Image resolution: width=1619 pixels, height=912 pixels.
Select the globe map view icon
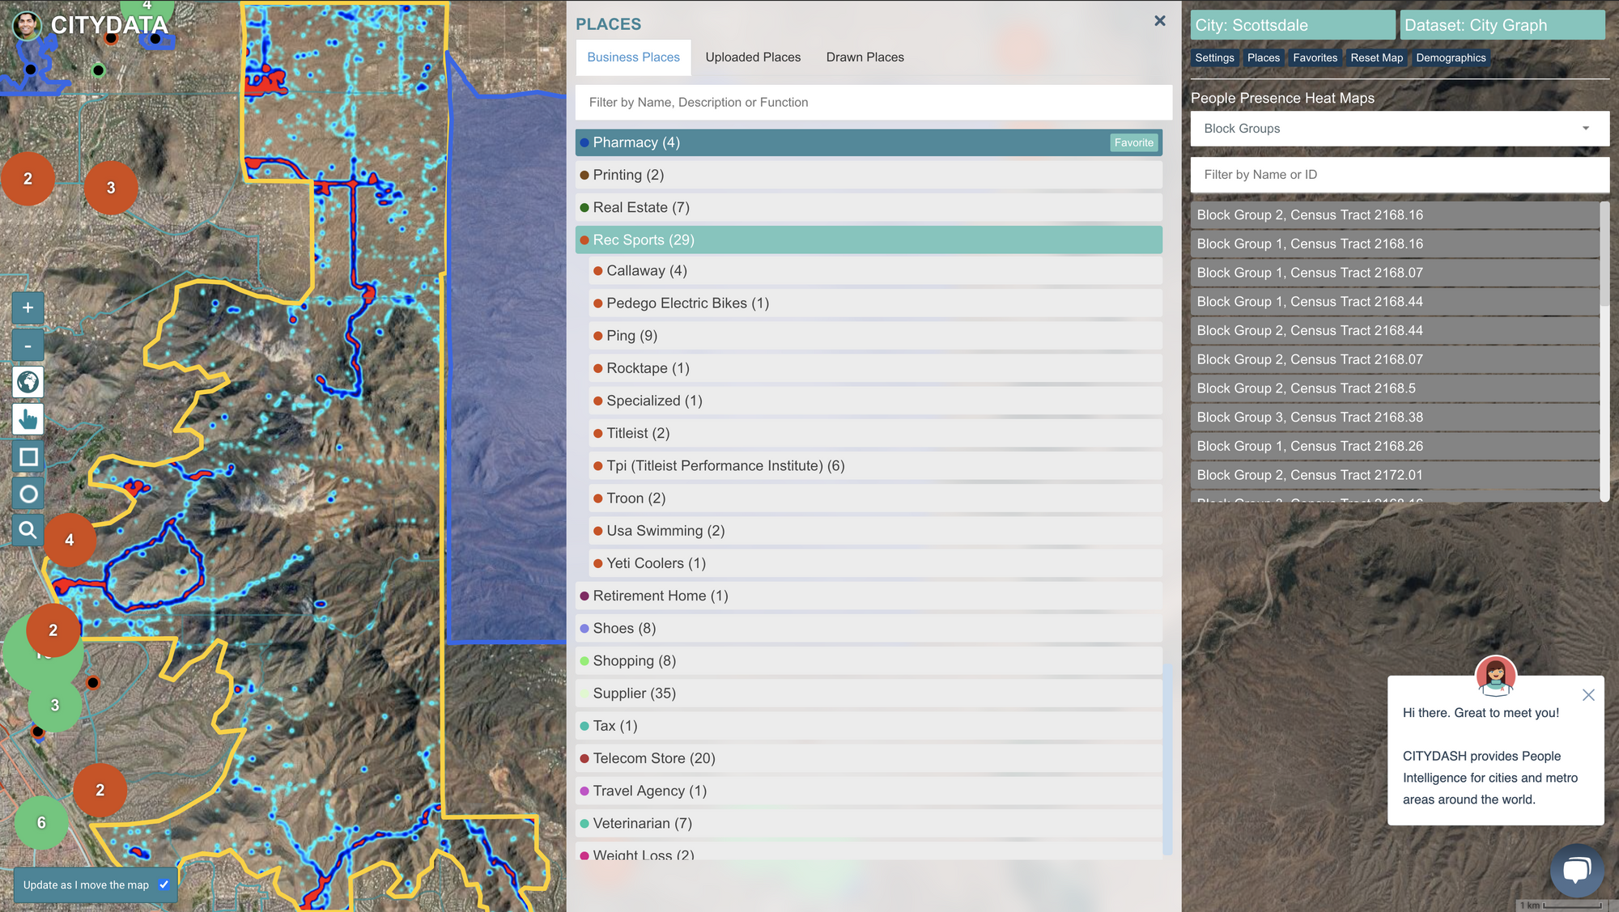point(28,382)
